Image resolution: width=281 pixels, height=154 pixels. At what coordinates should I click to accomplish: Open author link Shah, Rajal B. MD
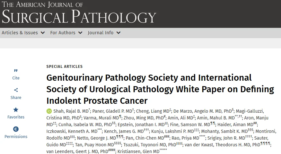[71, 111]
